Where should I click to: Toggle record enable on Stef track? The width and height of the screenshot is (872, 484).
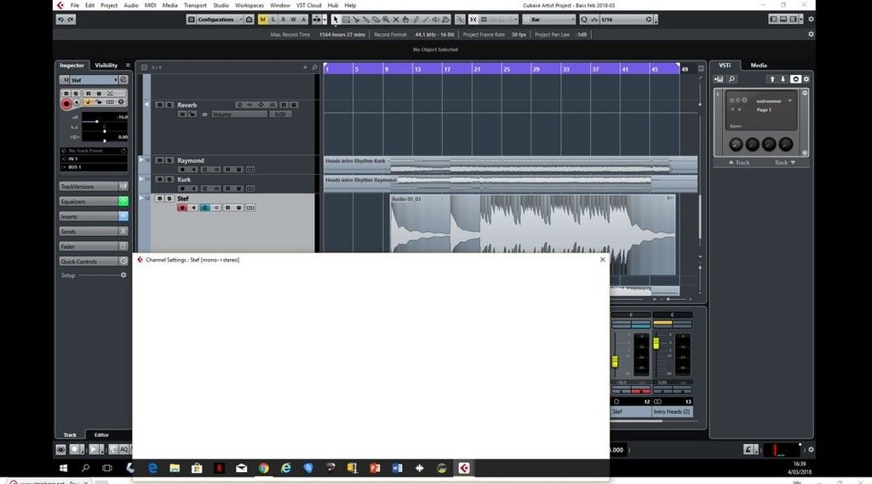(181, 207)
